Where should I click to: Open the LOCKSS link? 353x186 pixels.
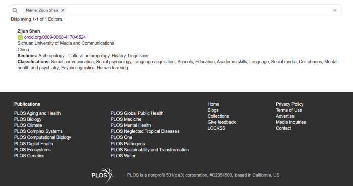point(216,128)
